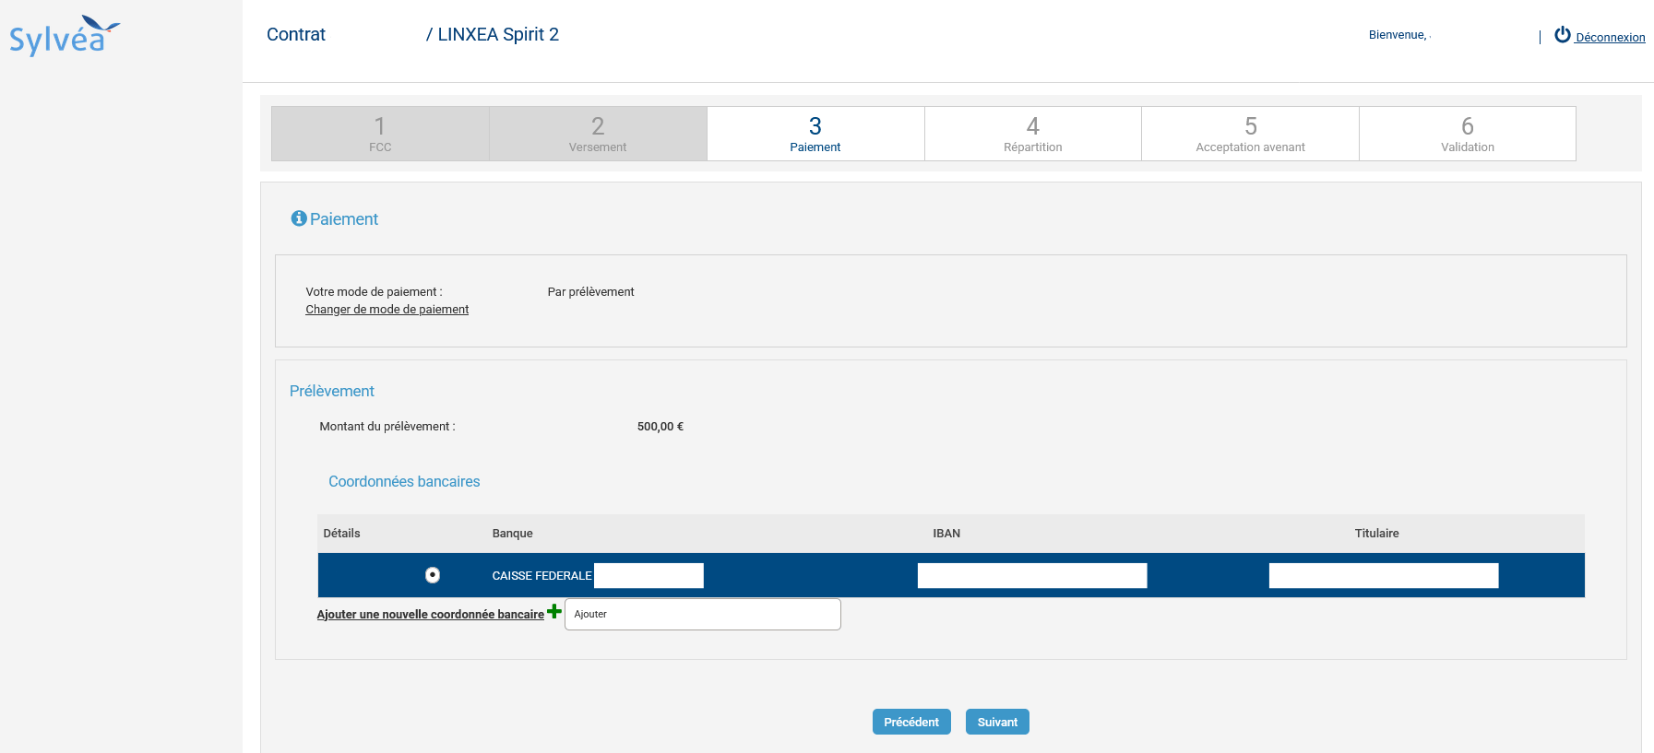Click the Paiement info icon
The height and width of the screenshot is (753, 1654).
(x=298, y=218)
